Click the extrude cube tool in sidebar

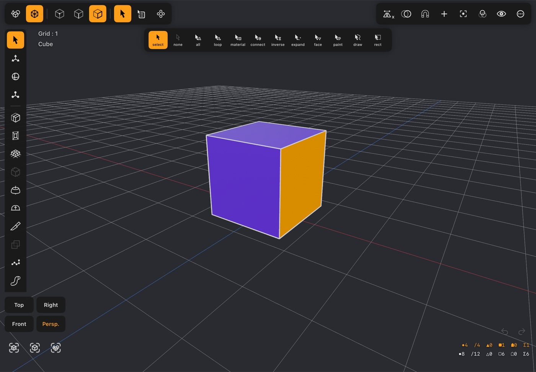(x=15, y=118)
